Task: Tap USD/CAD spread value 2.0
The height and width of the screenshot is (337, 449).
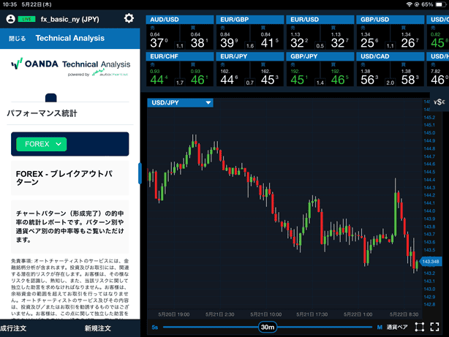Action: click(390, 83)
